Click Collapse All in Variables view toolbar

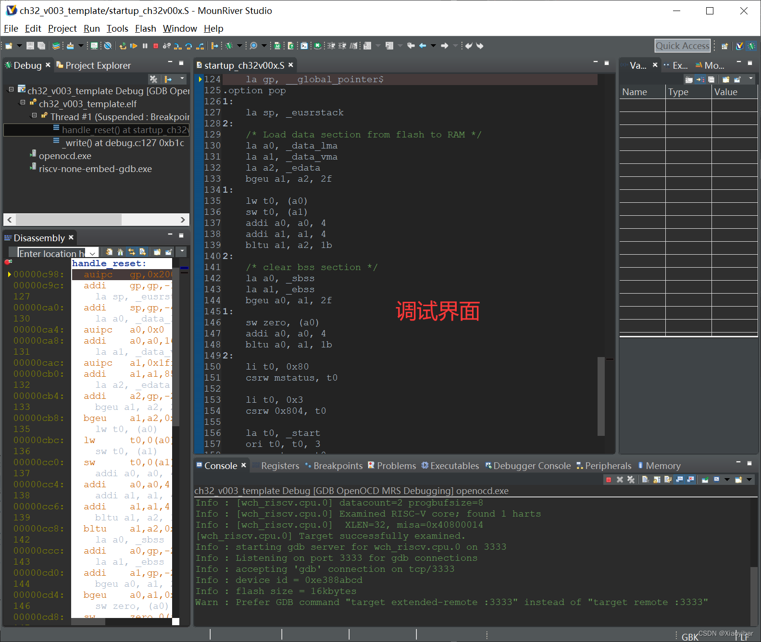pyautogui.click(x=711, y=79)
